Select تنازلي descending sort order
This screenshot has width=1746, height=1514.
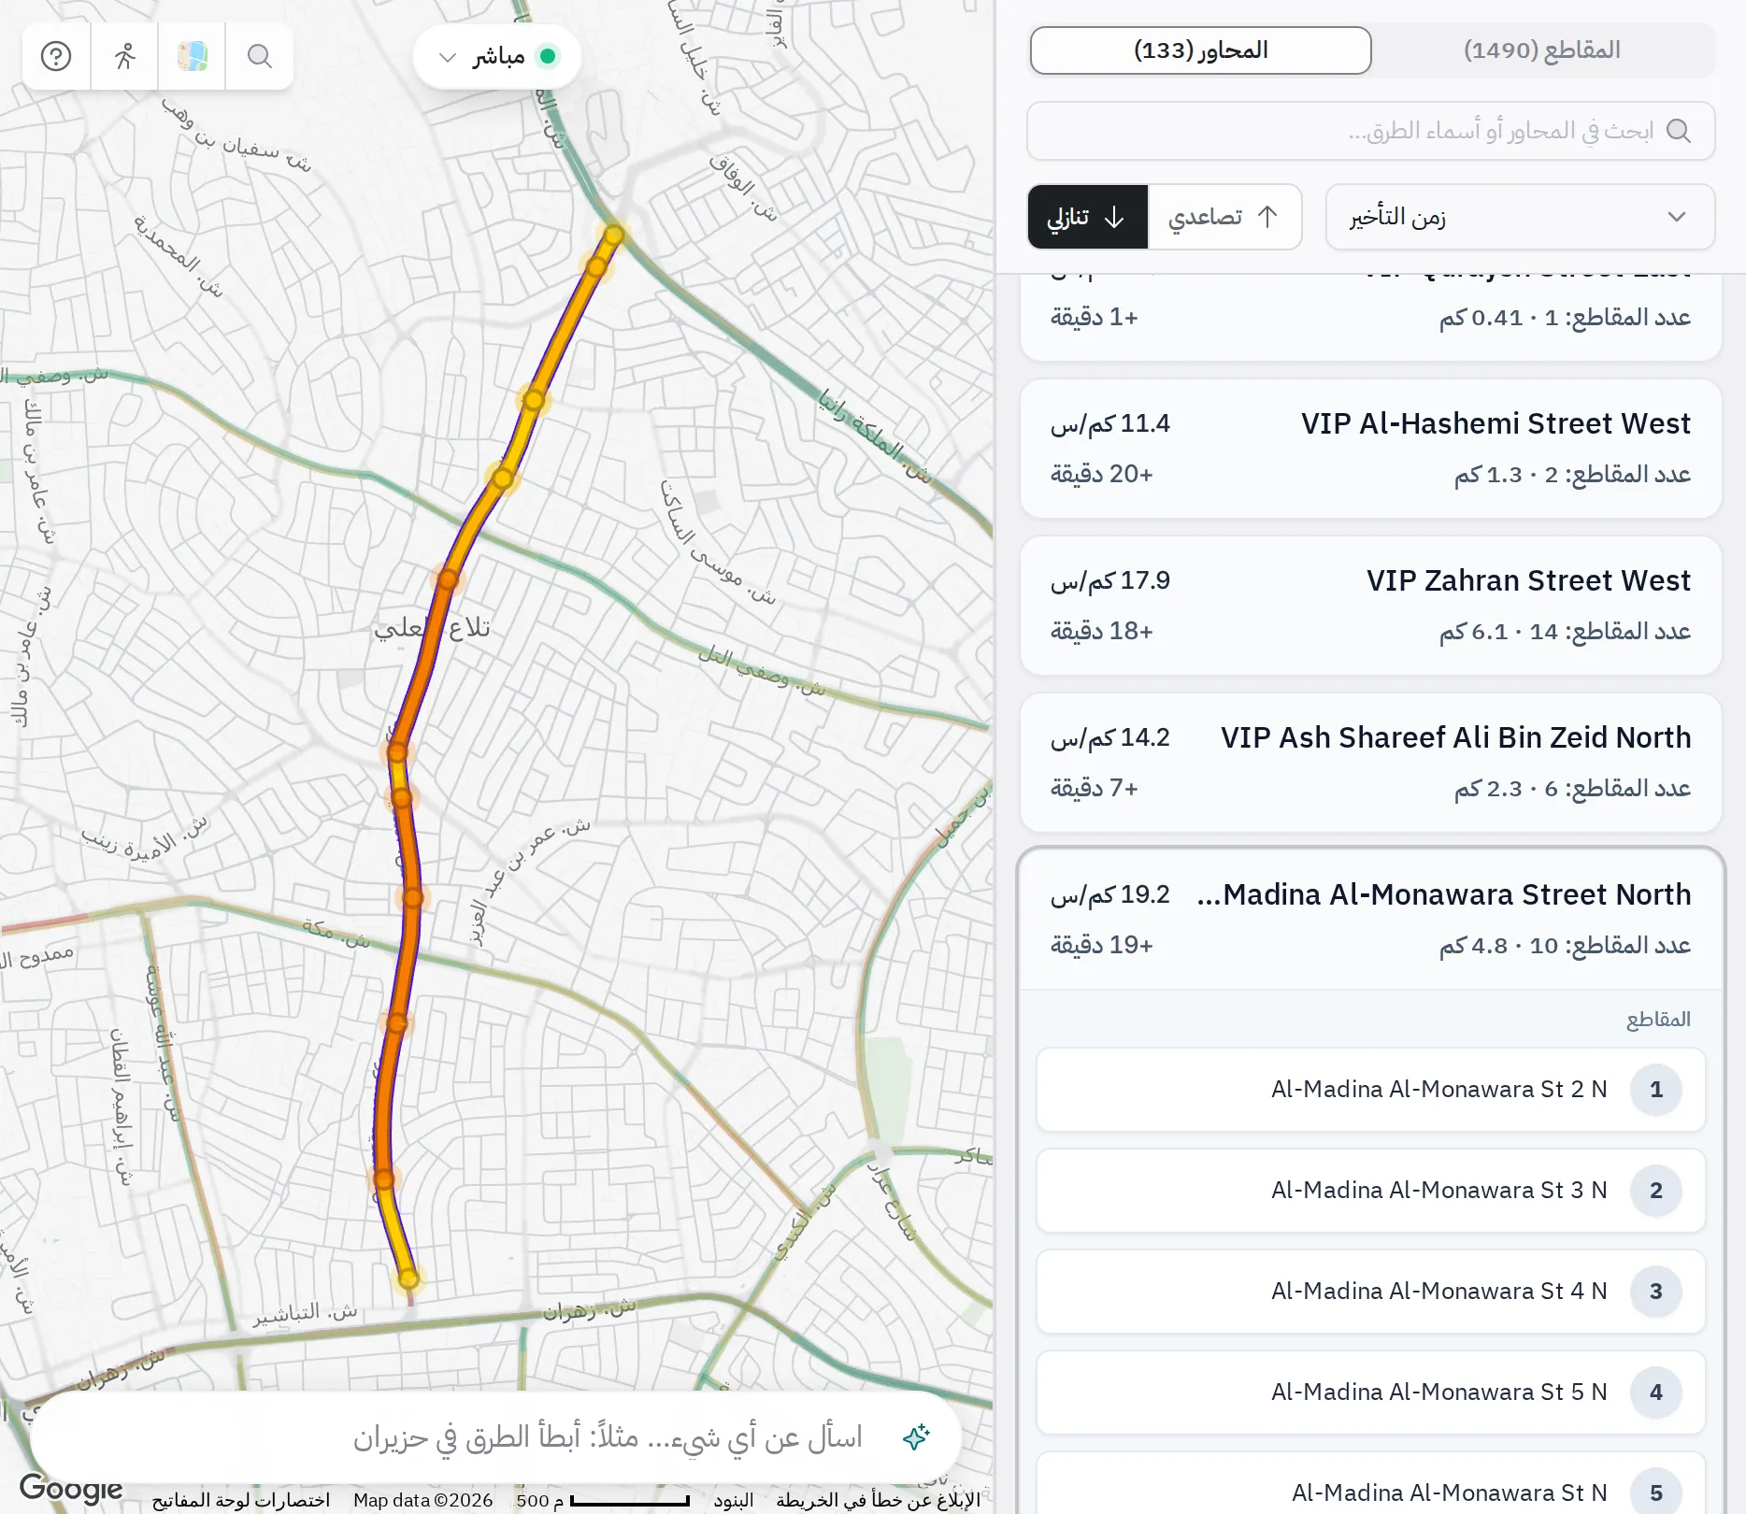[x=1087, y=217]
